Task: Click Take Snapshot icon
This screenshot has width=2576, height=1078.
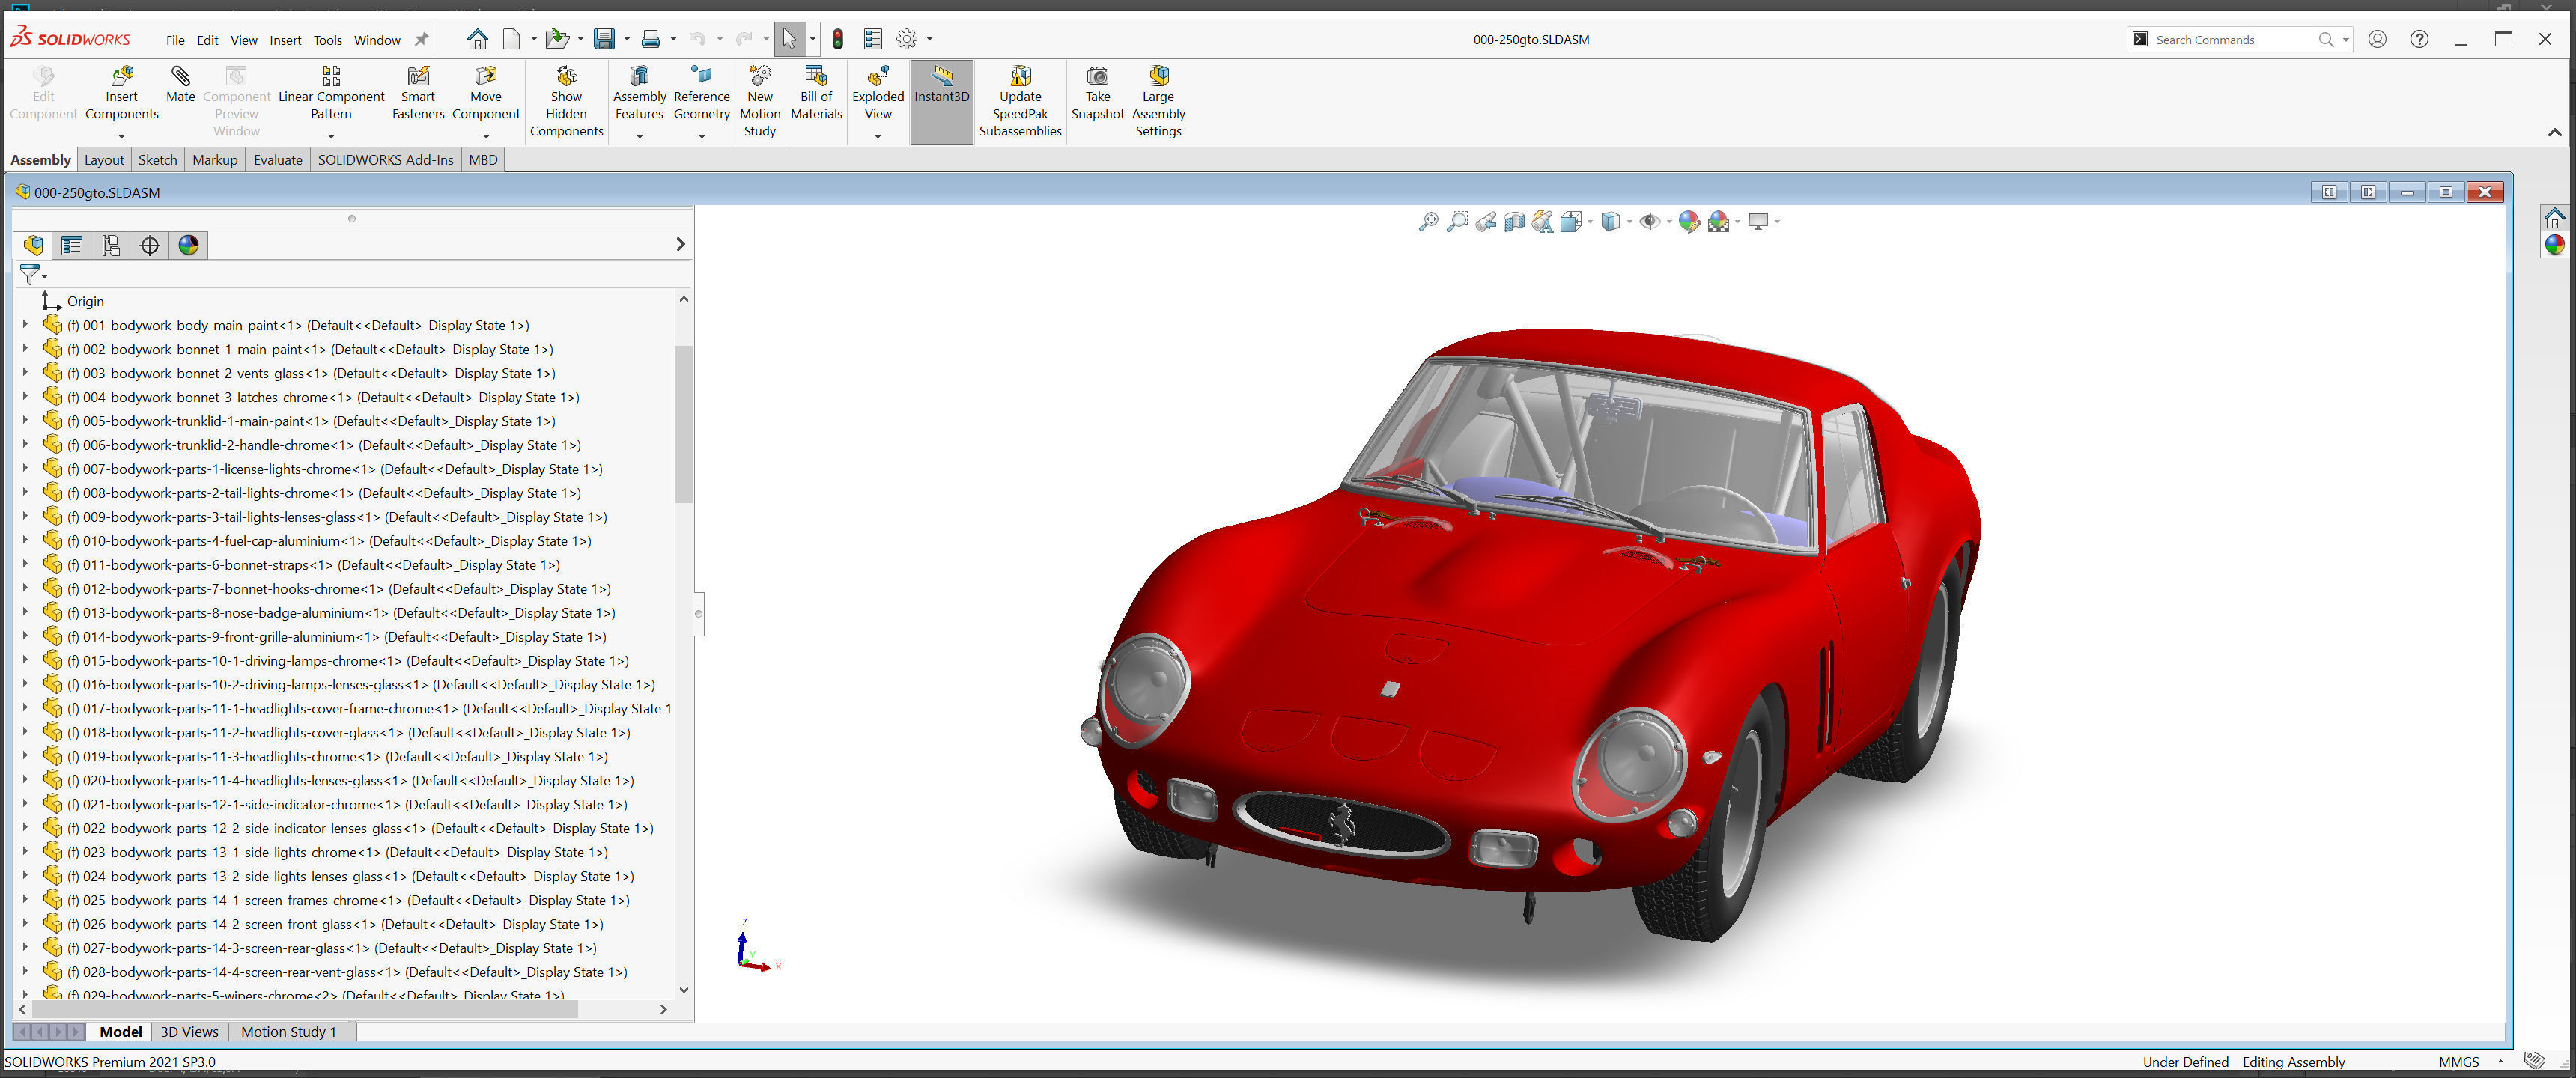Action: point(1097,94)
